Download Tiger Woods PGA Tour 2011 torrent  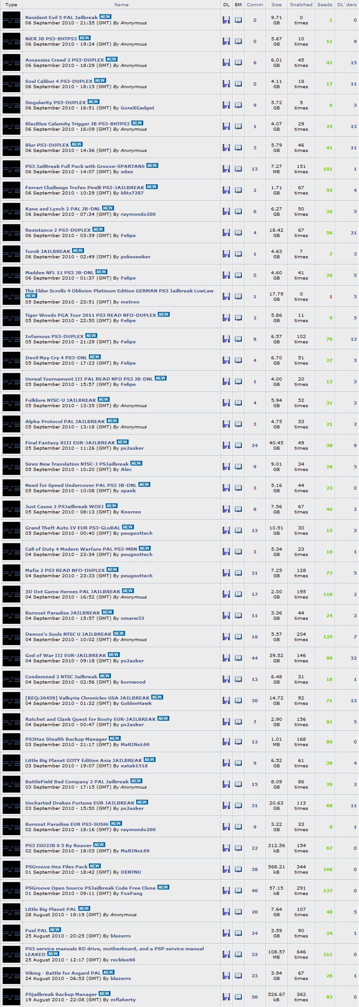226,318
